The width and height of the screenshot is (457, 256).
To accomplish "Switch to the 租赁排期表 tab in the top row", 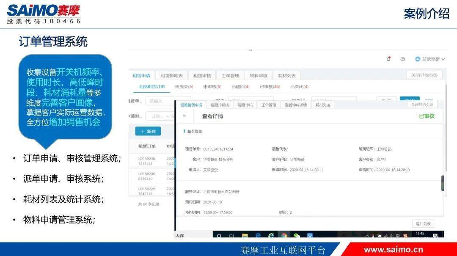I will [171, 76].
